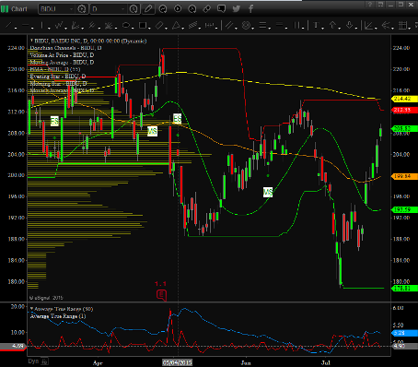The image size is (418, 367).
Task: Select the rectangle drawing tool
Action: click(x=142, y=26)
